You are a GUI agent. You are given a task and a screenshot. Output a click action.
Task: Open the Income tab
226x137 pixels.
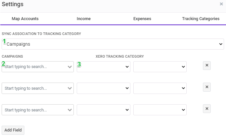pyautogui.click(x=84, y=19)
